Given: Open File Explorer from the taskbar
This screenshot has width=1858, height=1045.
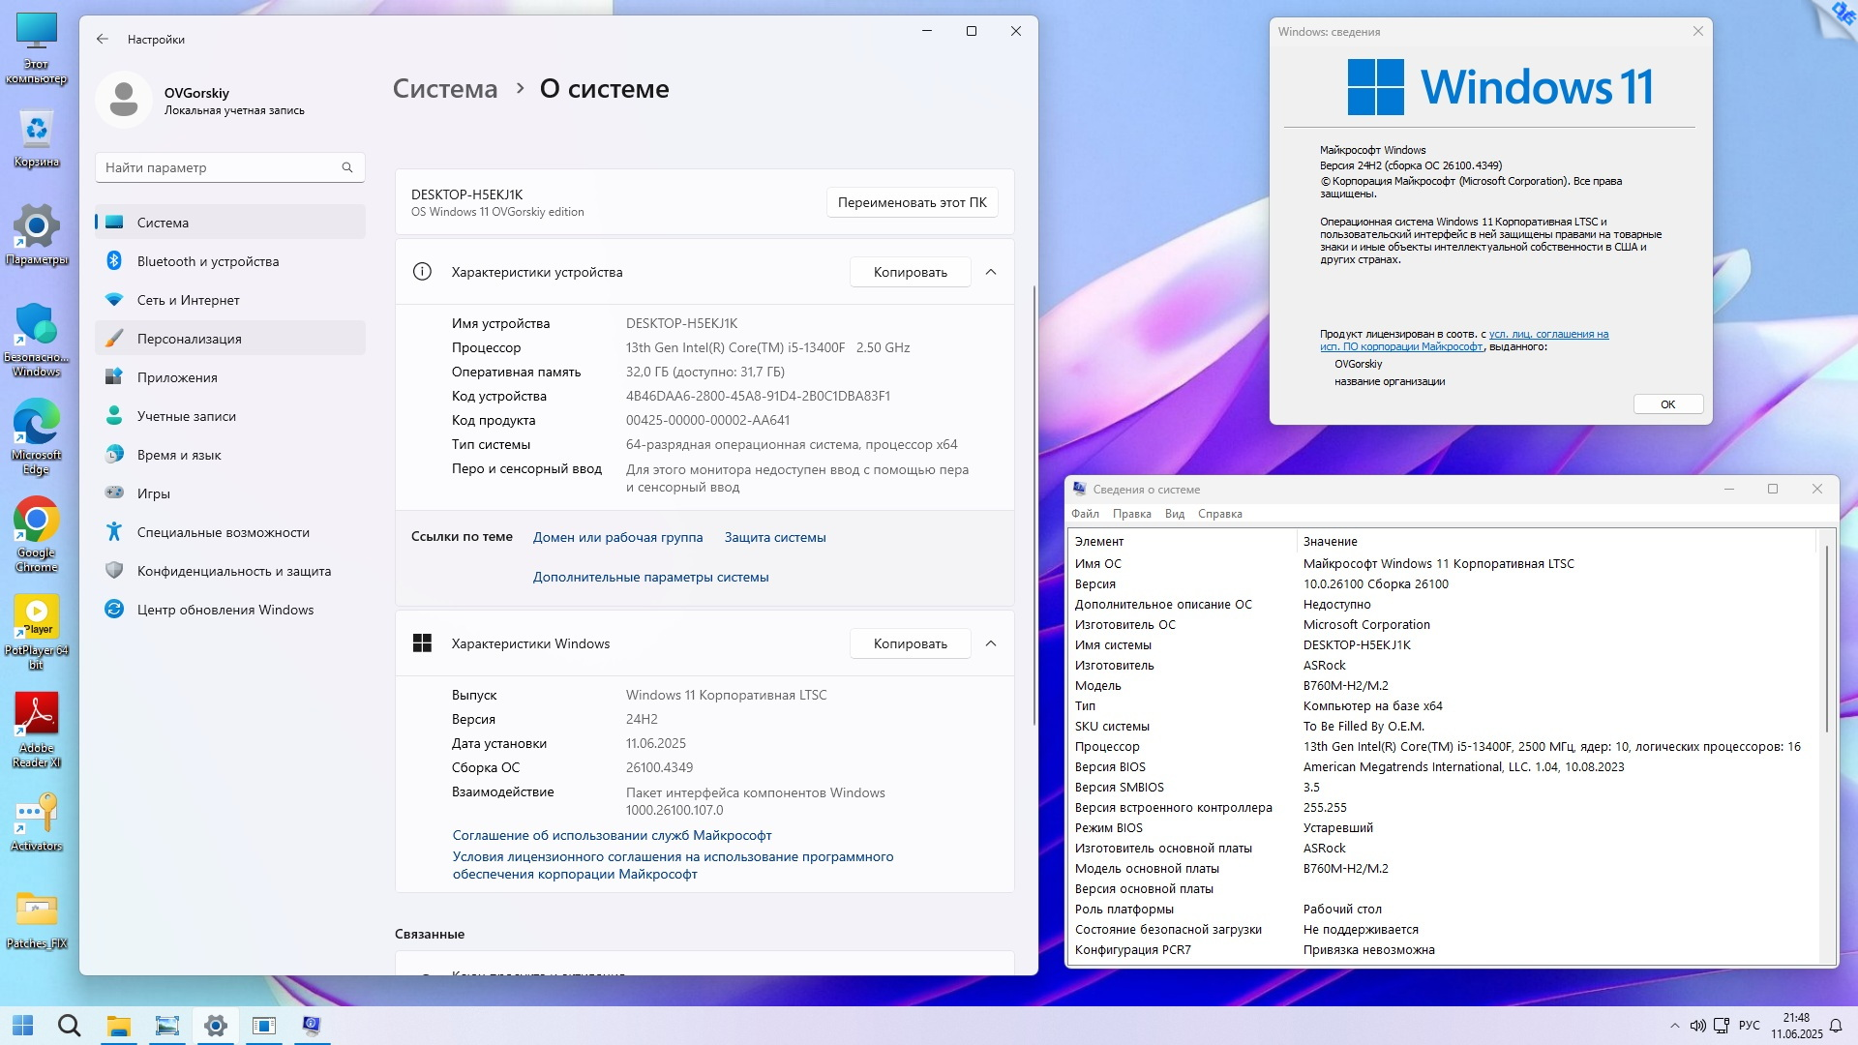Looking at the screenshot, I should [118, 1026].
